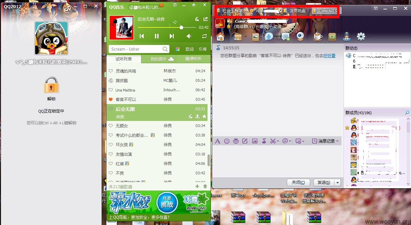411x225 pixels.
Task: Expand the scissors screenshot dropdown arrow
Action: click(278, 141)
